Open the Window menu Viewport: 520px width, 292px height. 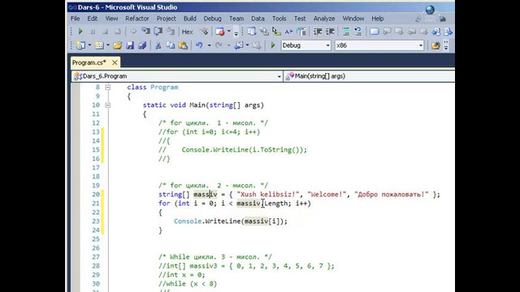pos(353,19)
